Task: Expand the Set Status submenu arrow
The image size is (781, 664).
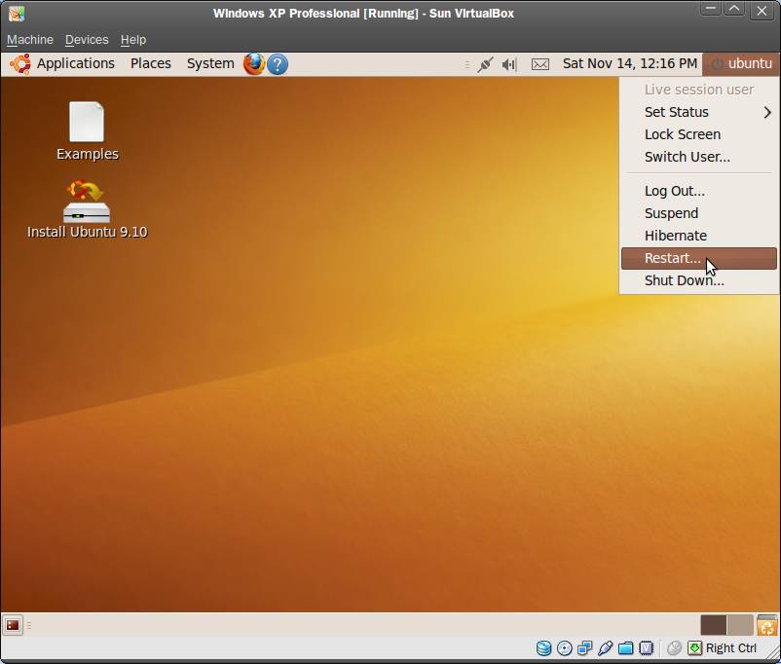Action: (x=767, y=113)
